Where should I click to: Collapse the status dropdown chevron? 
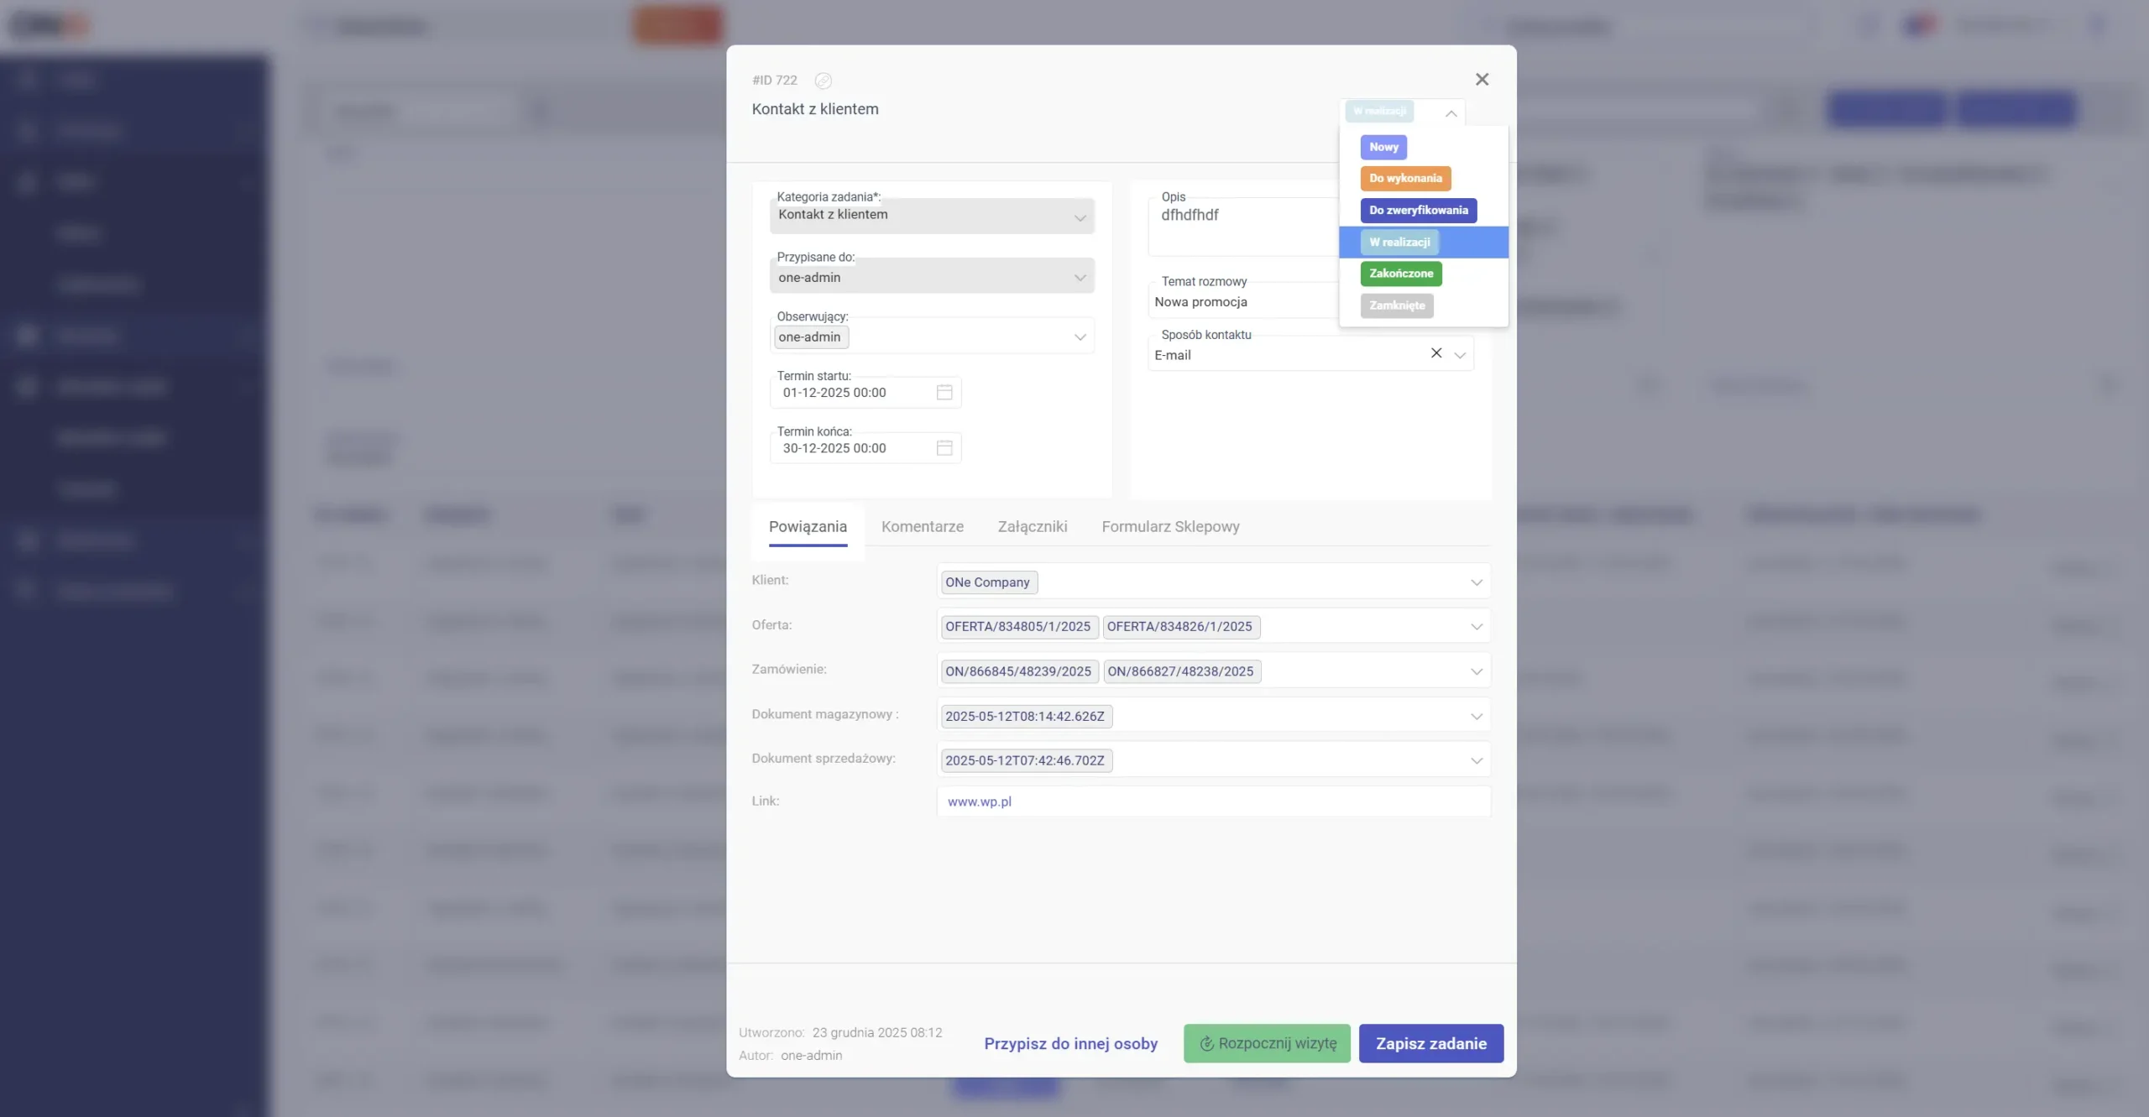[x=1451, y=113]
